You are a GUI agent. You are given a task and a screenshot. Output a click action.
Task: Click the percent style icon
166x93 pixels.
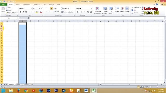(x=81, y=12)
